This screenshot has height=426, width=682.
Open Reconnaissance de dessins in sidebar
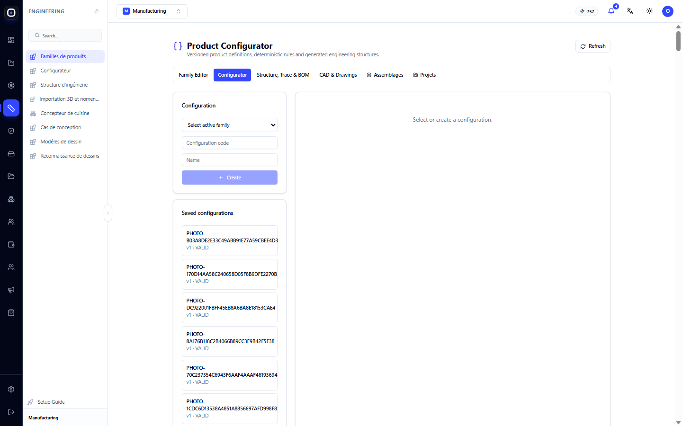[65, 156]
